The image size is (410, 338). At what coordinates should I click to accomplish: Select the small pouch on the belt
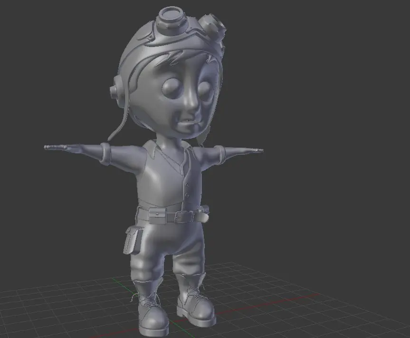(157, 217)
